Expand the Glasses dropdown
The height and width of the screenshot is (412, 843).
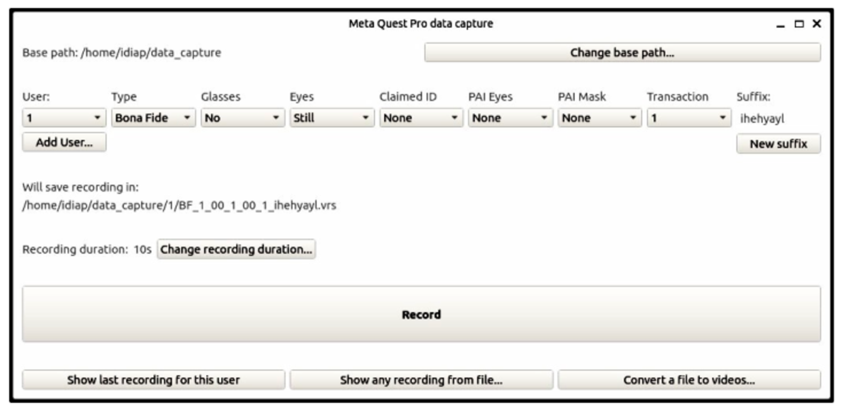pos(243,118)
